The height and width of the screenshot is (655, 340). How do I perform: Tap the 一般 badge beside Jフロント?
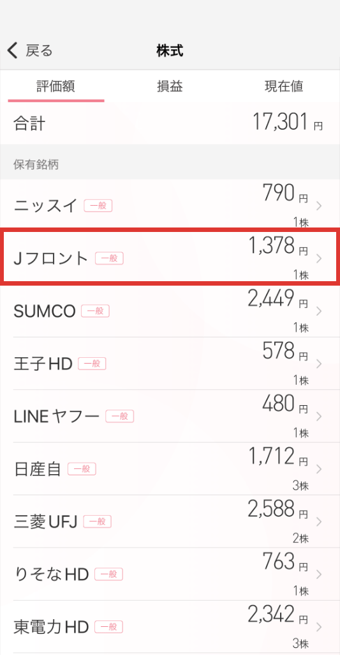pos(109,259)
